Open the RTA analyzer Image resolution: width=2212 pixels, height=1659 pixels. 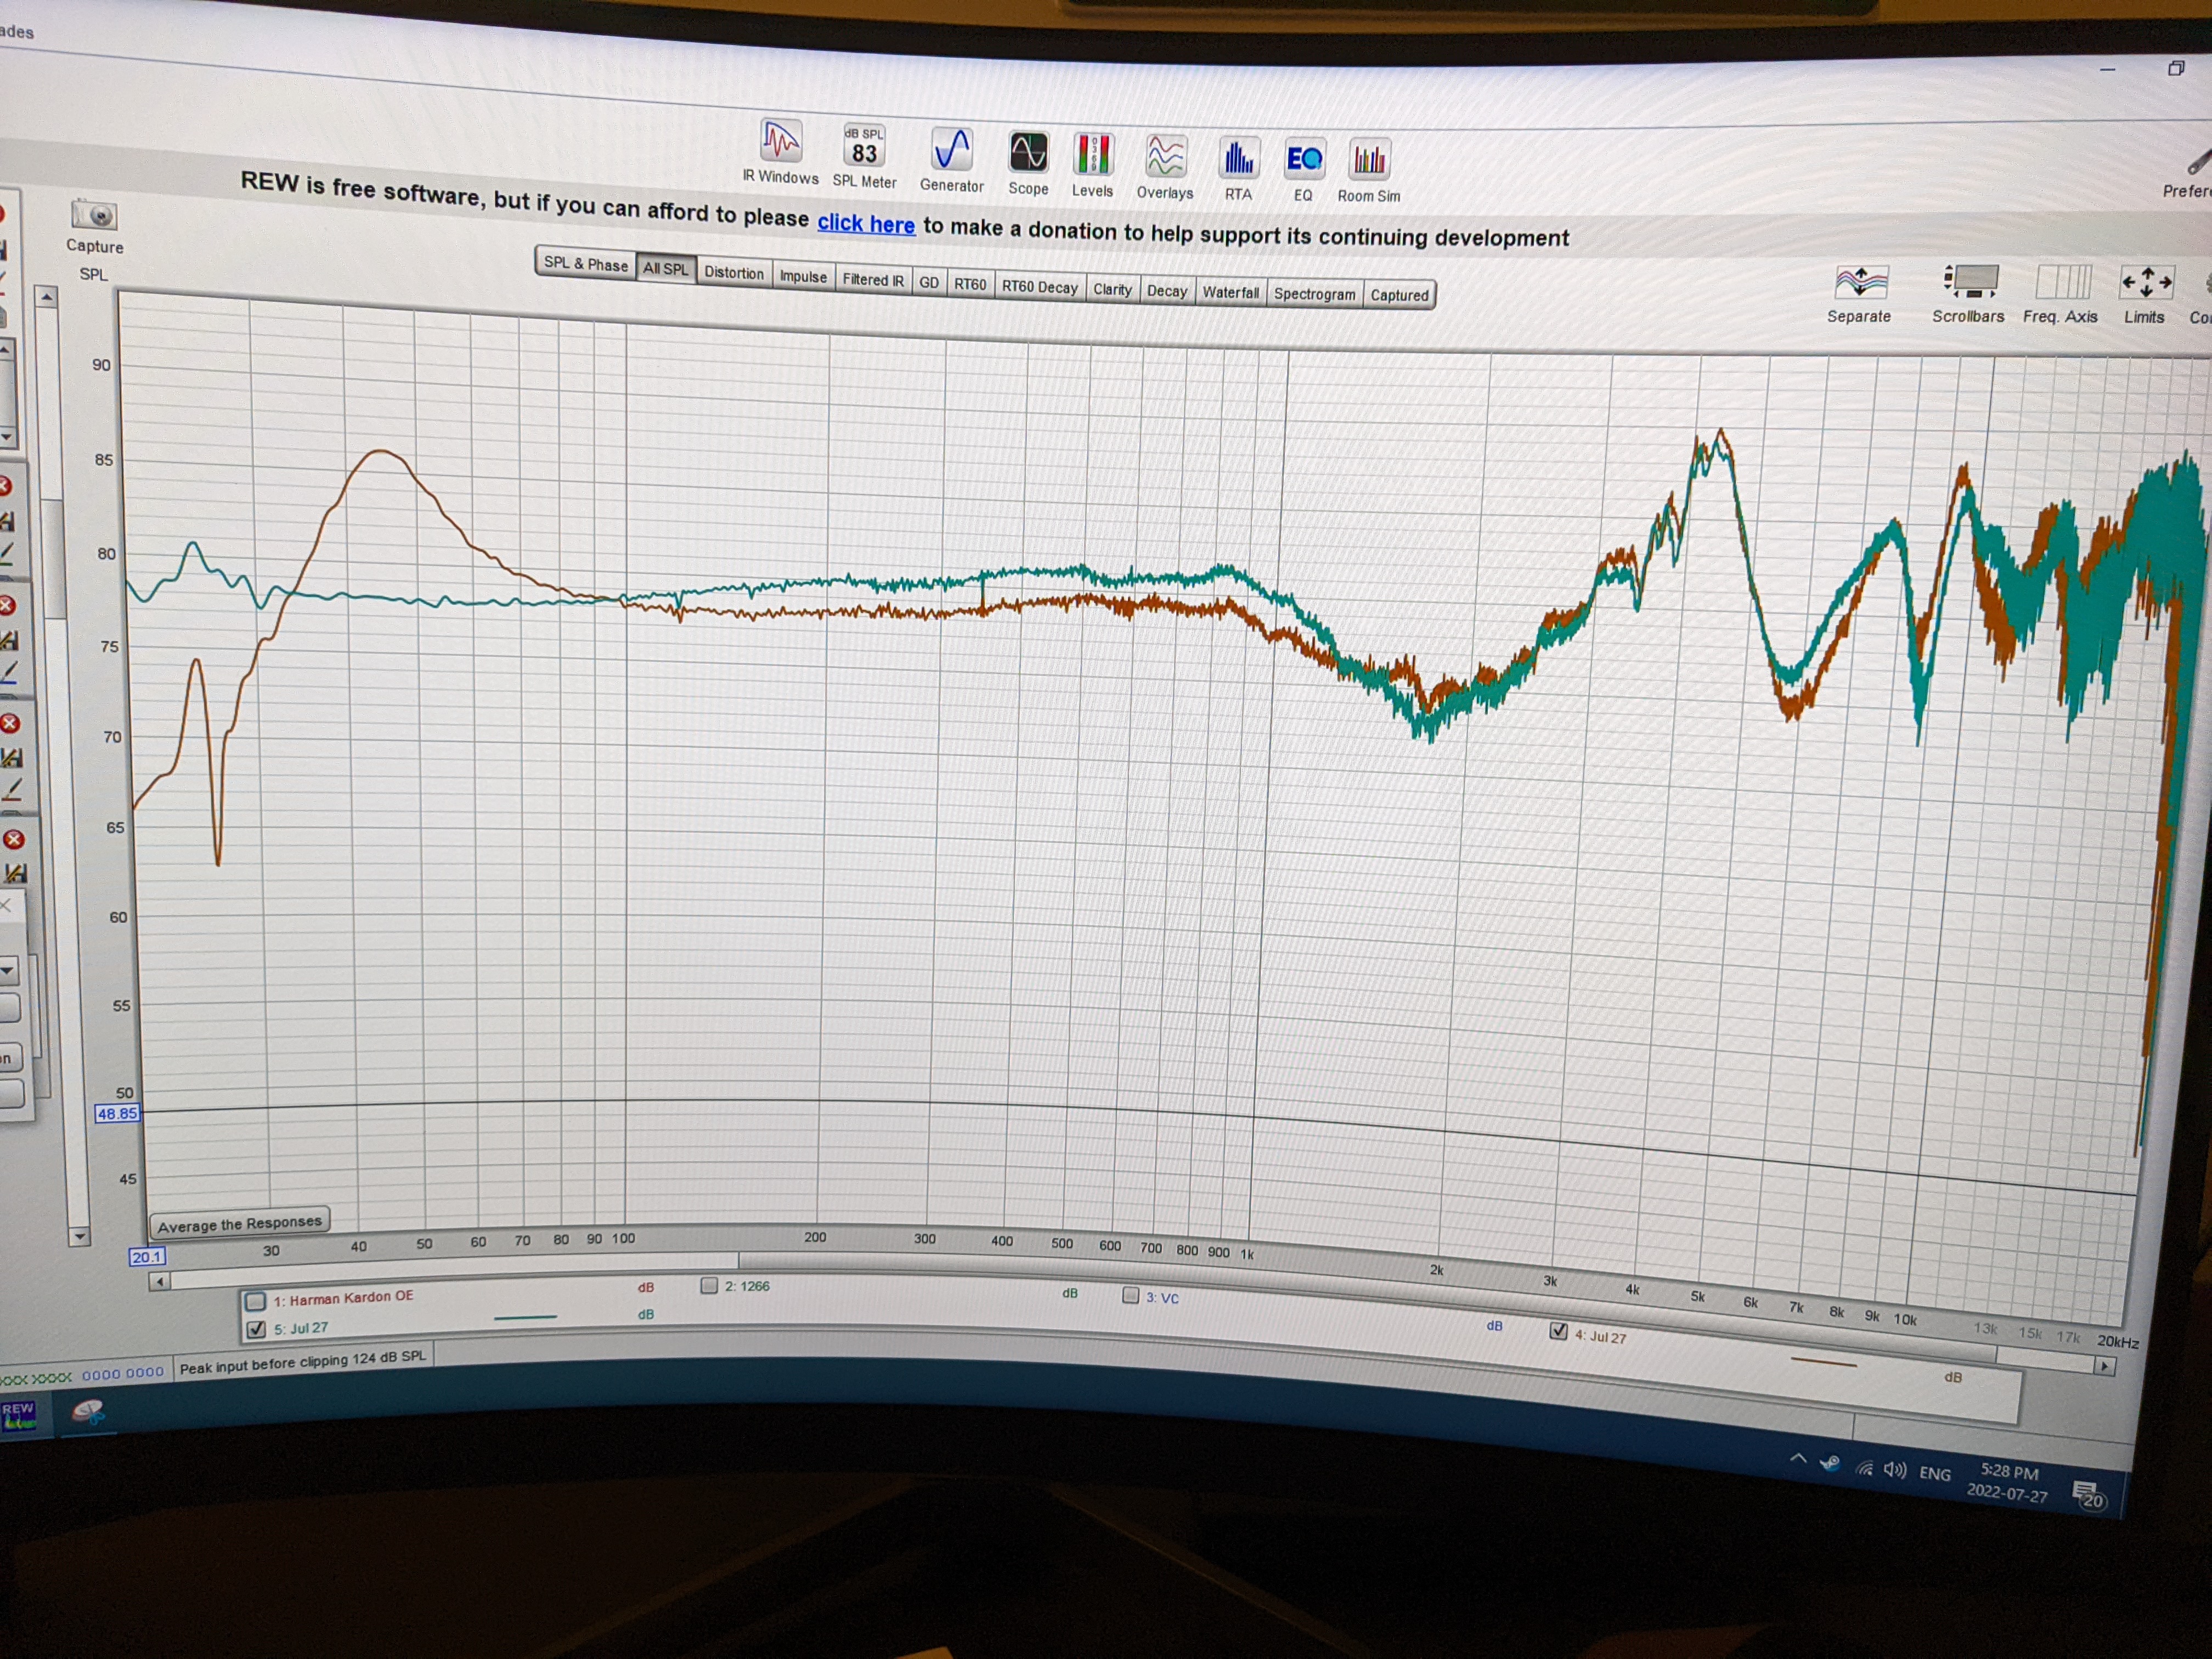click(1238, 169)
